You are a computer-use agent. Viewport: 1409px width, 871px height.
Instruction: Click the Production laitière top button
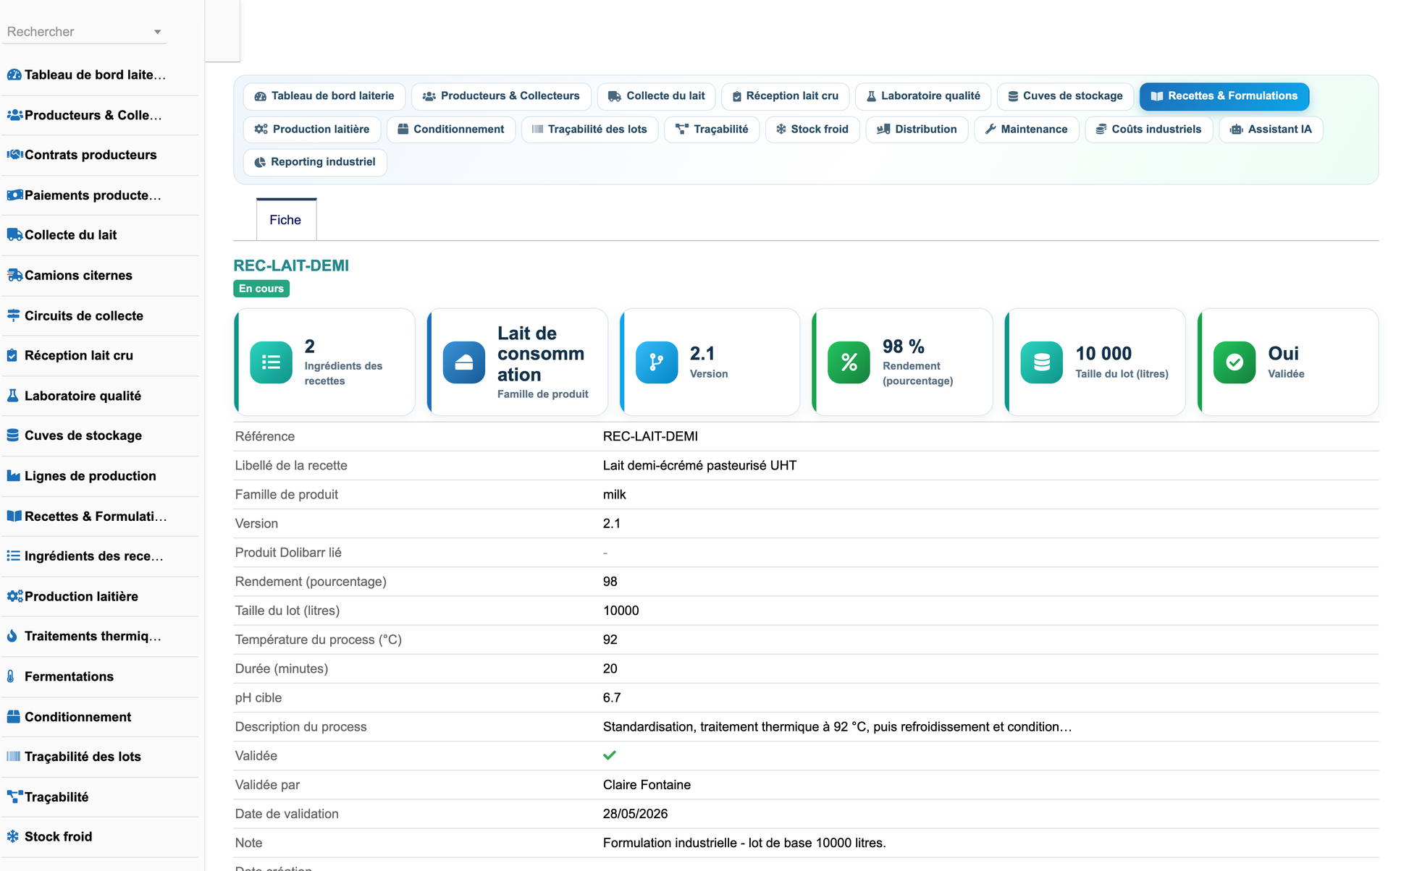tap(311, 129)
